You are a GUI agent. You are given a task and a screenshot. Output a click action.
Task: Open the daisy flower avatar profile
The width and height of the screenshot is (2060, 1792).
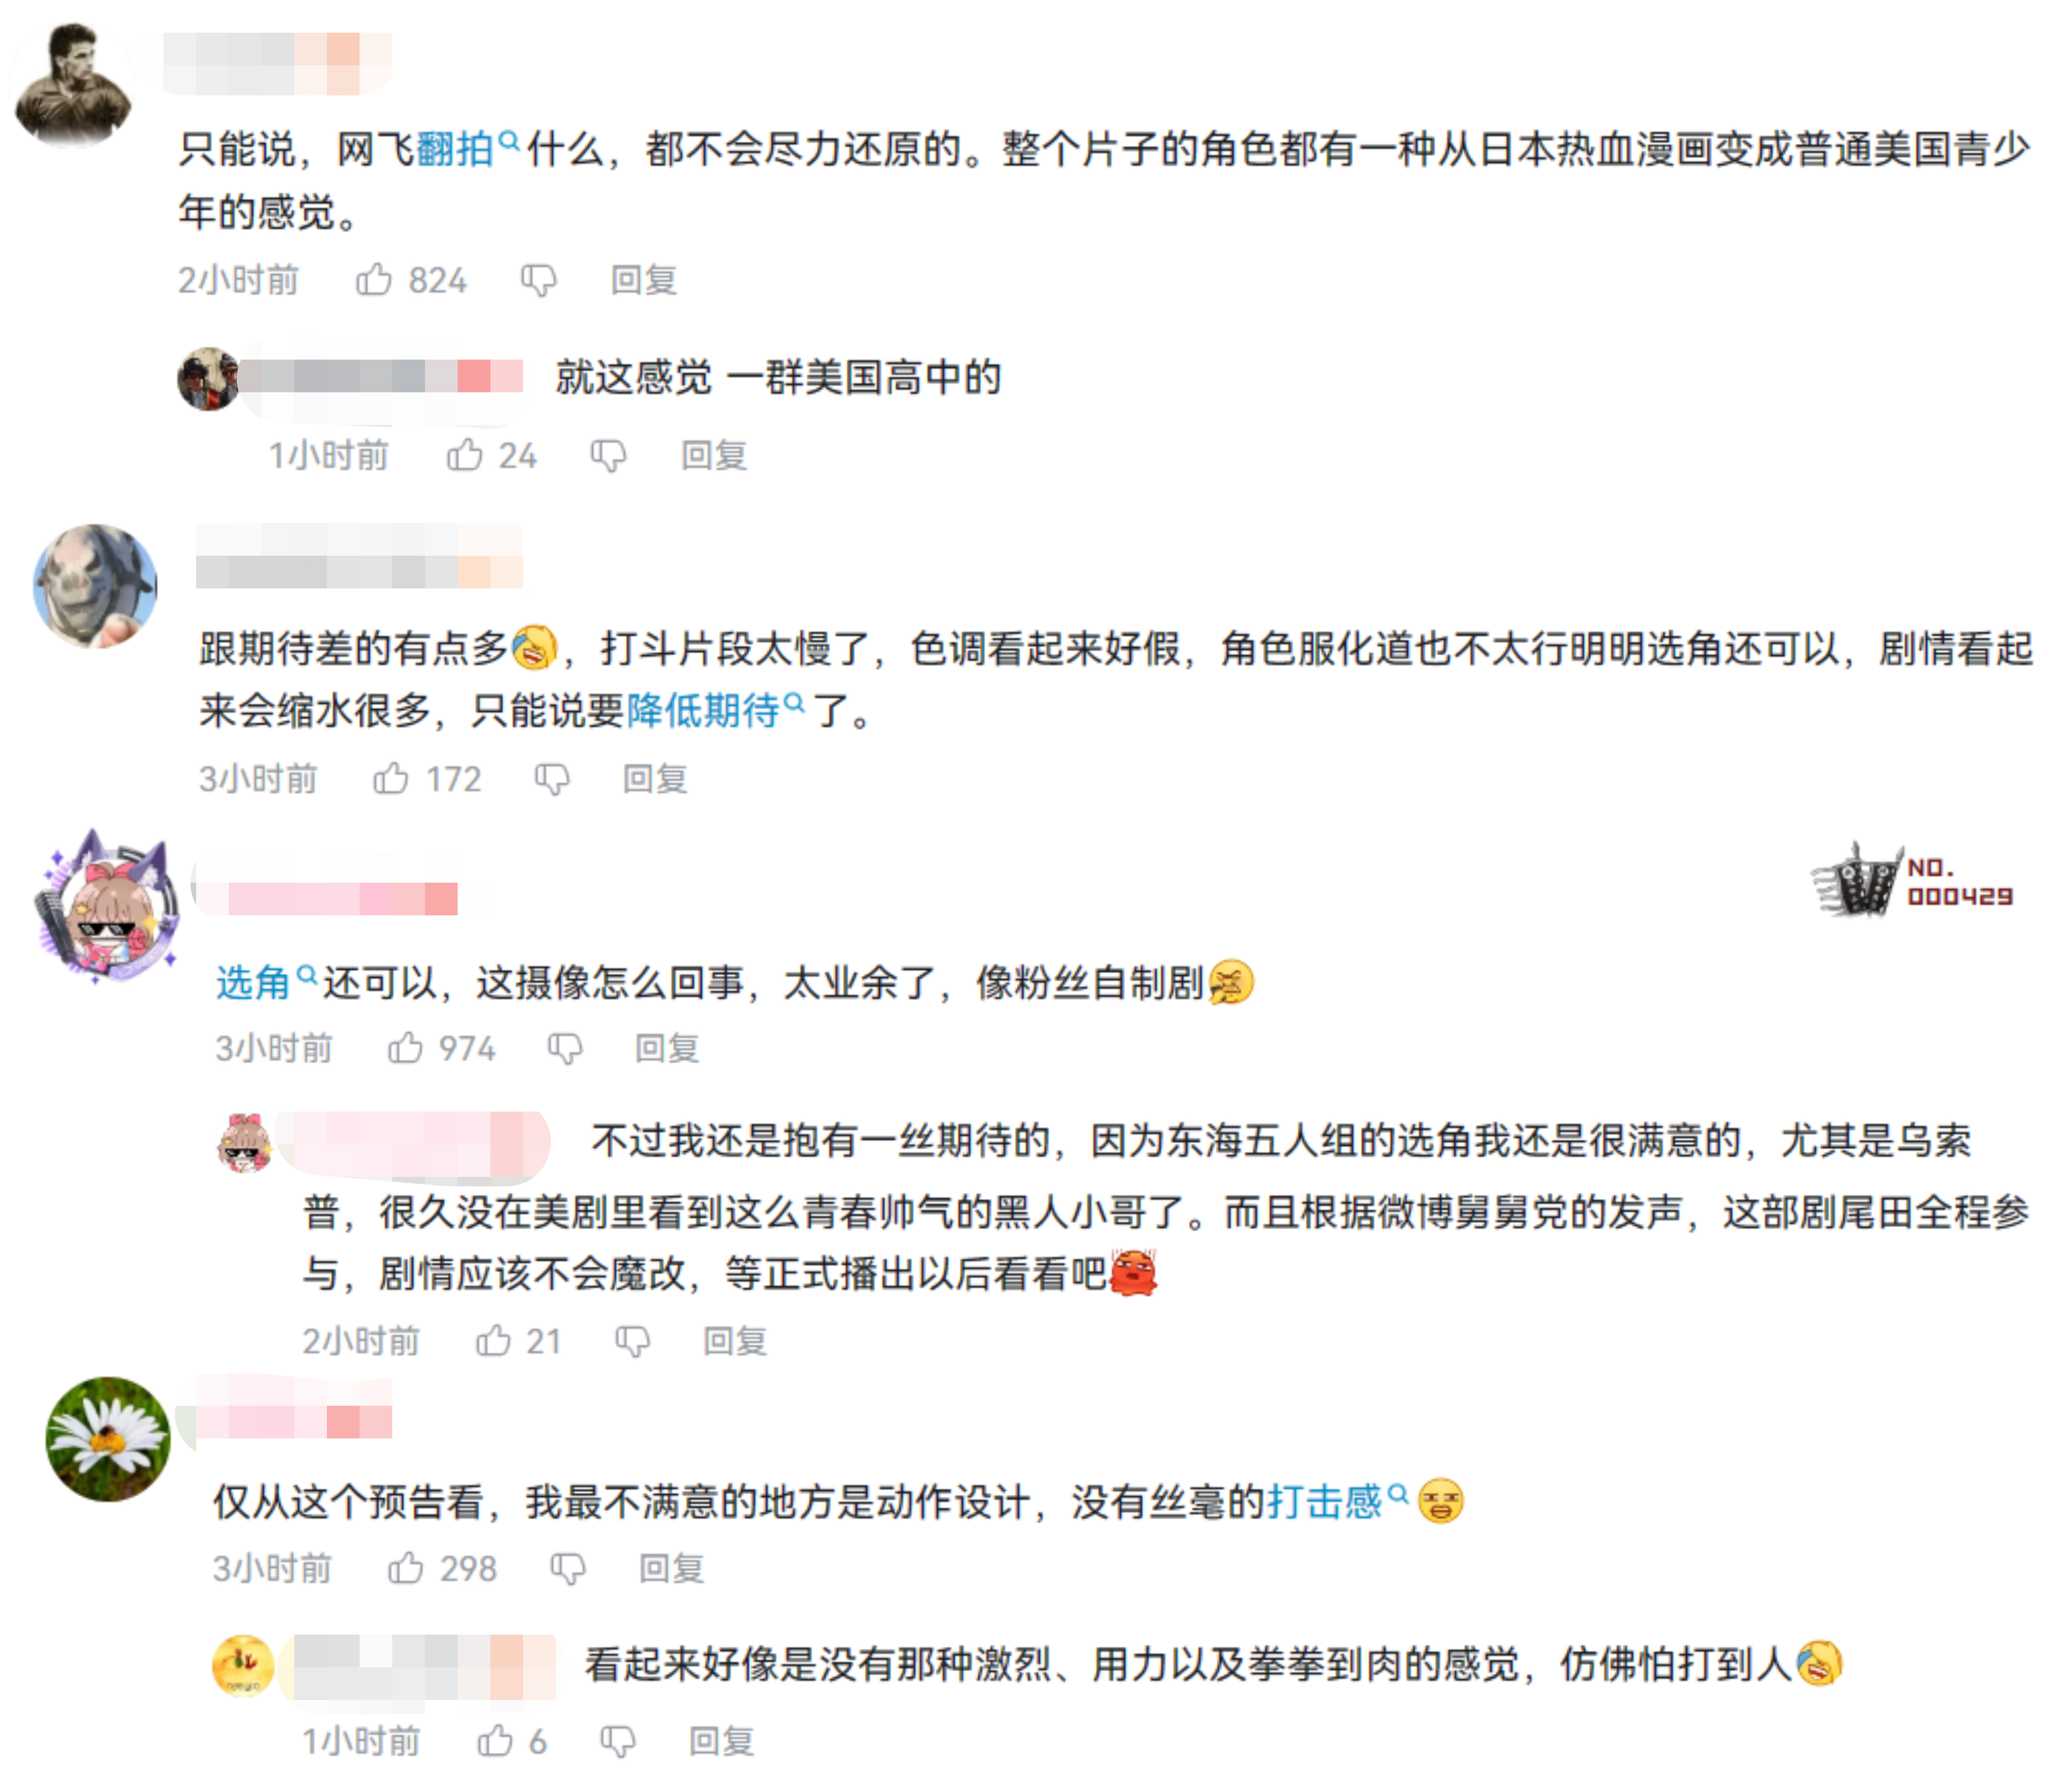coord(108,1438)
